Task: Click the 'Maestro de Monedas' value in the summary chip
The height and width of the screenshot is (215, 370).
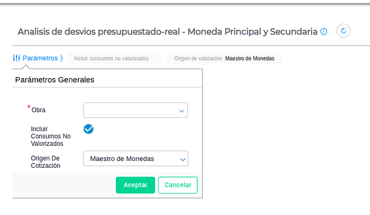Action: [249, 58]
